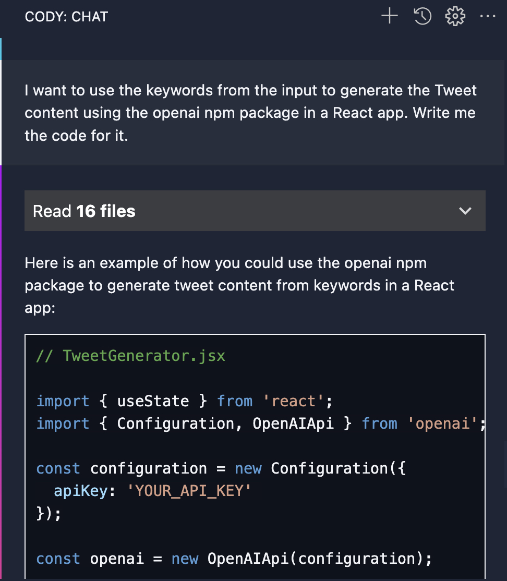Image resolution: width=507 pixels, height=581 pixels.
Task: Click the user prompt message about Tweet content
Action: 250,113
